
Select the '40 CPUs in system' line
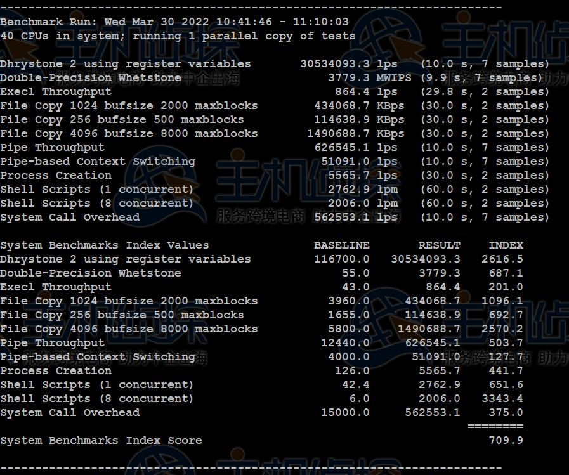[x=178, y=36]
